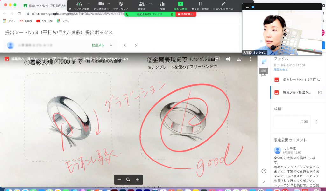Open the Zoom polling (投票) icon
Viewport: 326px width, 191px height.
tap(162, 4)
